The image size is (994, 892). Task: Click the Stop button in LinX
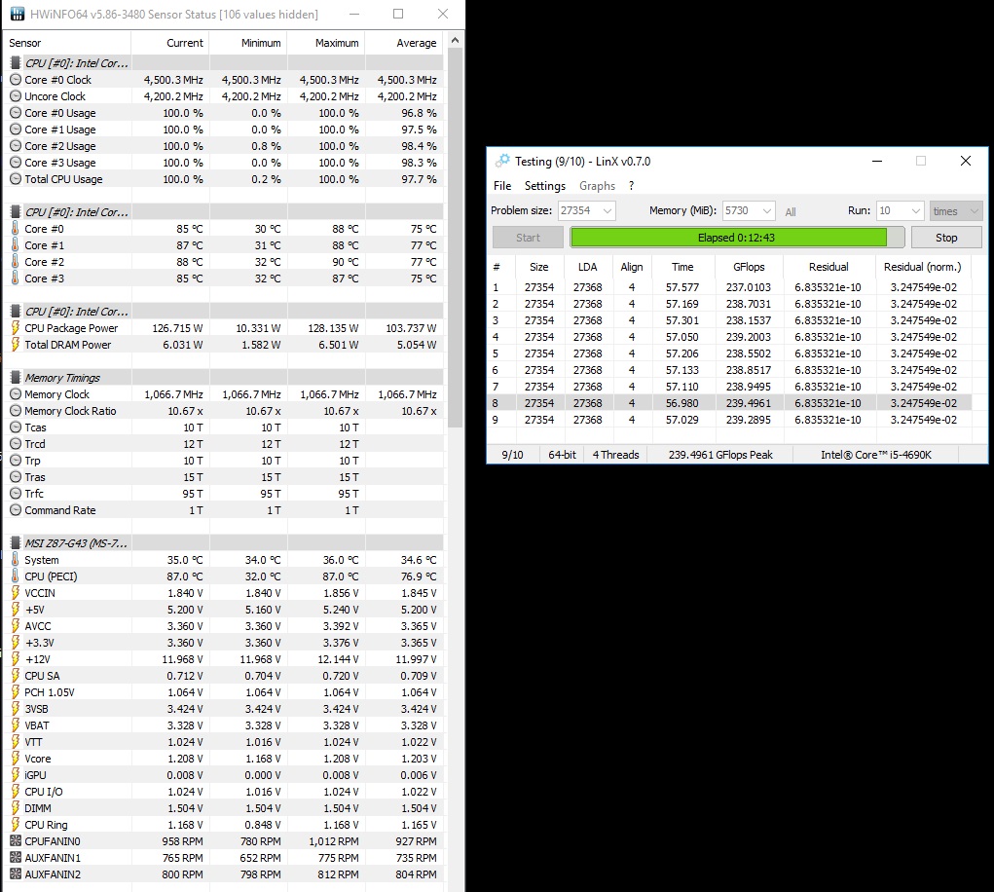click(946, 237)
